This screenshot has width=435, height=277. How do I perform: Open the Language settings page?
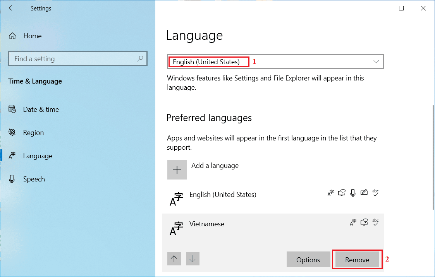[x=37, y=156]
